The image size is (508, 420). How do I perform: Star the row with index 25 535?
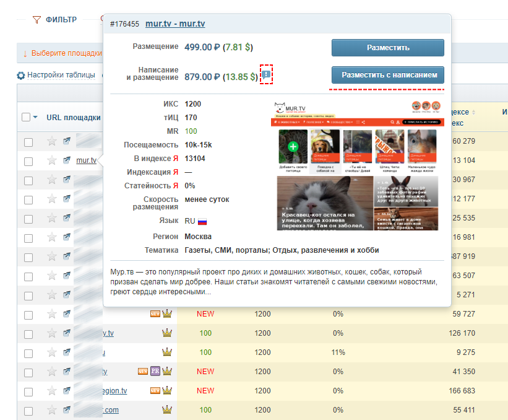52,218
